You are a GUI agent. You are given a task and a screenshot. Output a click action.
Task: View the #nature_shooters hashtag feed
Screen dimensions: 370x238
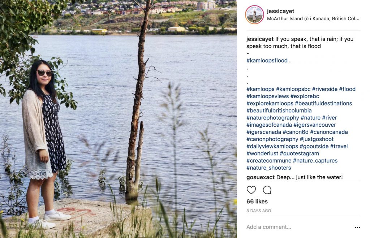(x=268, y=168)
